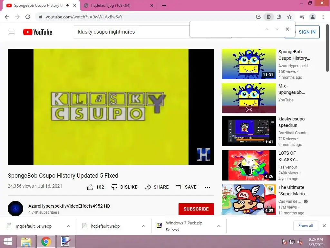The image size is (330, 248).
Task: Bookmark this page with the star
Action: [x=289, y=17]
